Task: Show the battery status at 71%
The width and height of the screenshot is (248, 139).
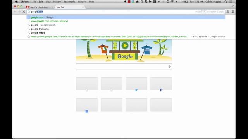Action: (x=184, y=2)
